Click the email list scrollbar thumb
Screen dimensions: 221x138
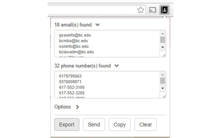163,39
